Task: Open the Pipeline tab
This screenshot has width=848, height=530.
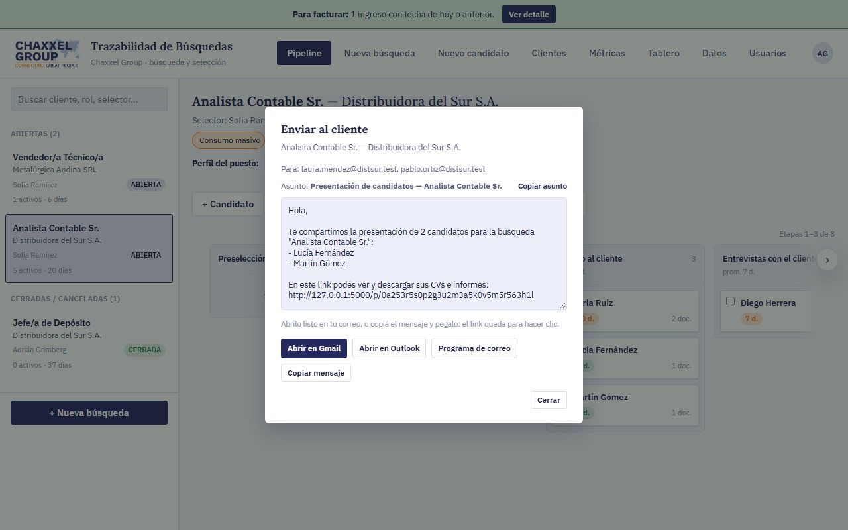Action: coord(304,53)
